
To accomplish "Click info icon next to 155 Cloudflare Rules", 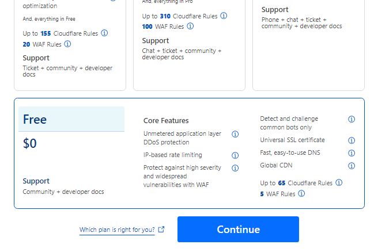I will point(104,33).
